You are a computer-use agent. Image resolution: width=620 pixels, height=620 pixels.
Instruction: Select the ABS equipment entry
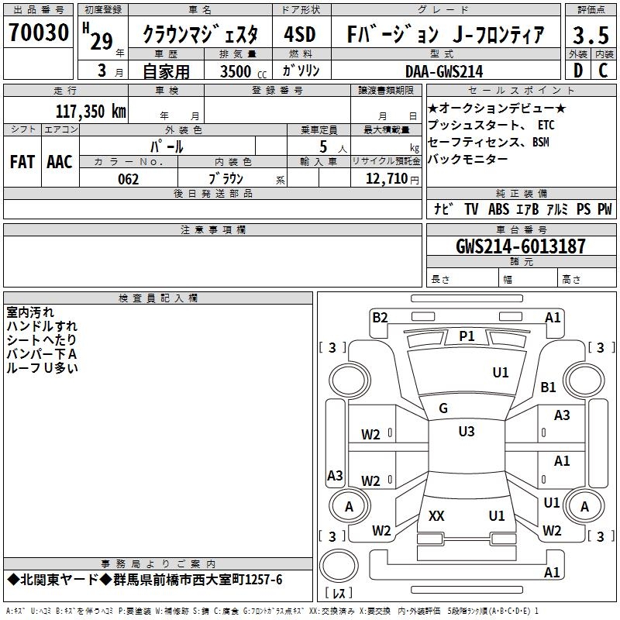[498, 208]
